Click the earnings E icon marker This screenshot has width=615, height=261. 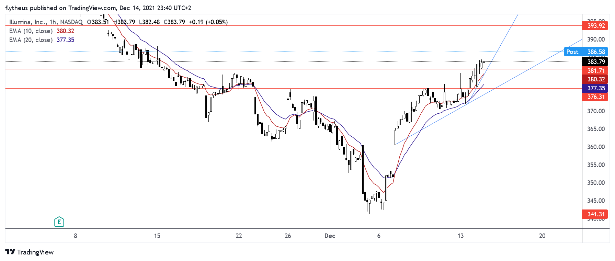pos(59,222)
